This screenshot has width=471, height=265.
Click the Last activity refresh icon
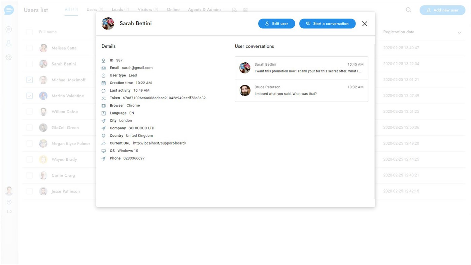click(x=103, y=91)
